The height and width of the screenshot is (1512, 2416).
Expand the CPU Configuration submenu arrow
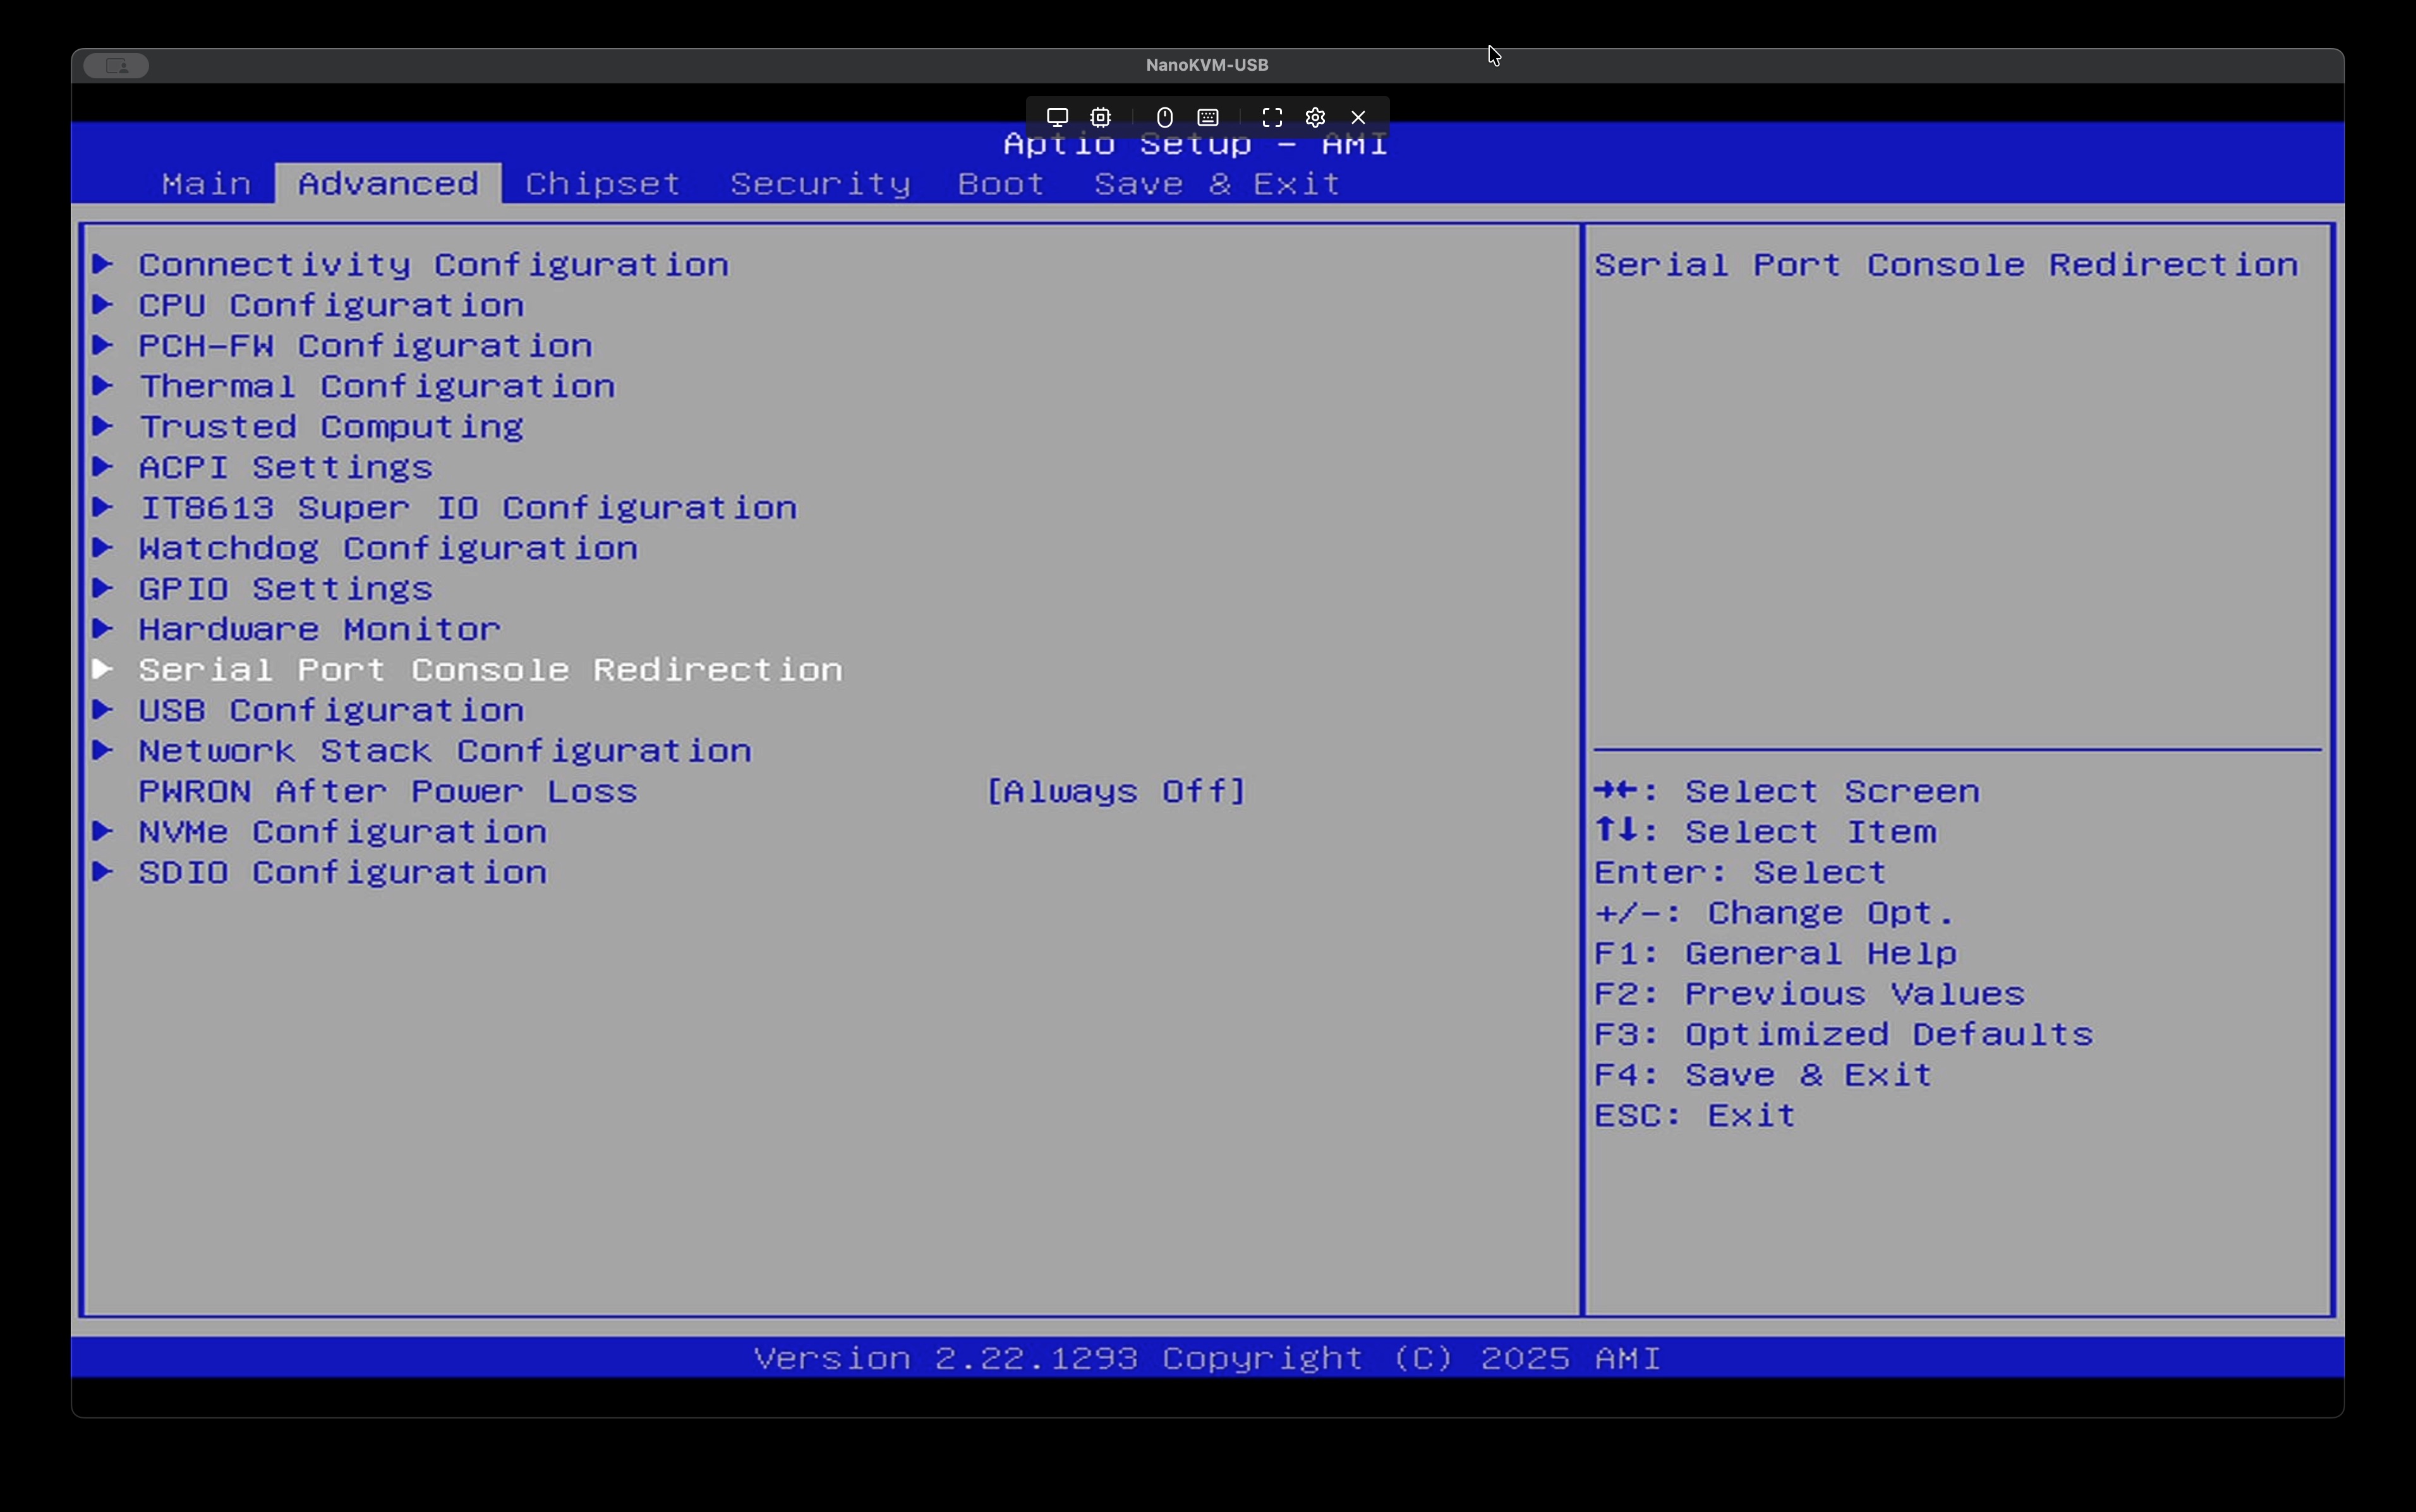pos(102,305)
